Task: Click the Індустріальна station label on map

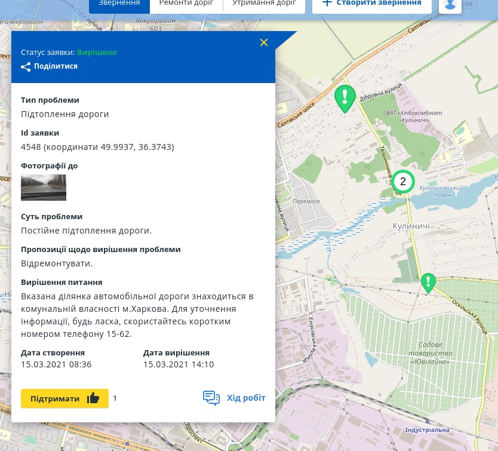Action: coord(427,429)
